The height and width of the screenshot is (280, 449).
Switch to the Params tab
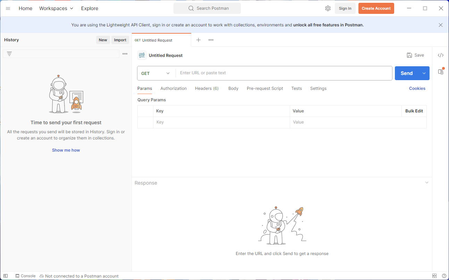[145, 88]
